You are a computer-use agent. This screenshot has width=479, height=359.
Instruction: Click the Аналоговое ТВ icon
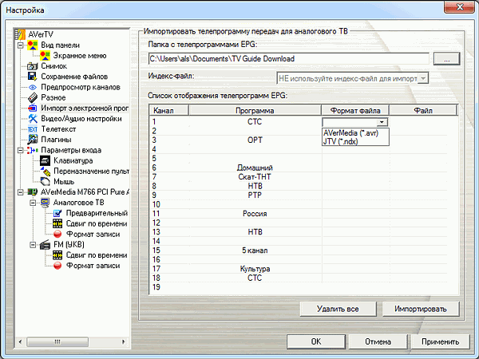[x=45, y=203]
